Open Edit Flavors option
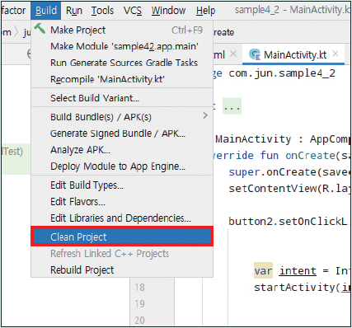 122,202
